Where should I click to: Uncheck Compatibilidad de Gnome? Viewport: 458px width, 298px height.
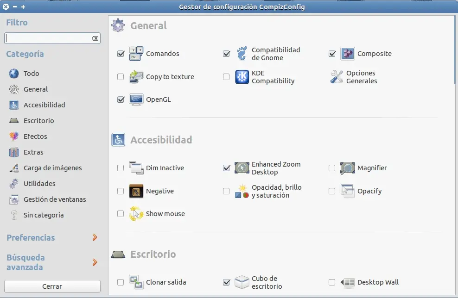click(226, 54)
